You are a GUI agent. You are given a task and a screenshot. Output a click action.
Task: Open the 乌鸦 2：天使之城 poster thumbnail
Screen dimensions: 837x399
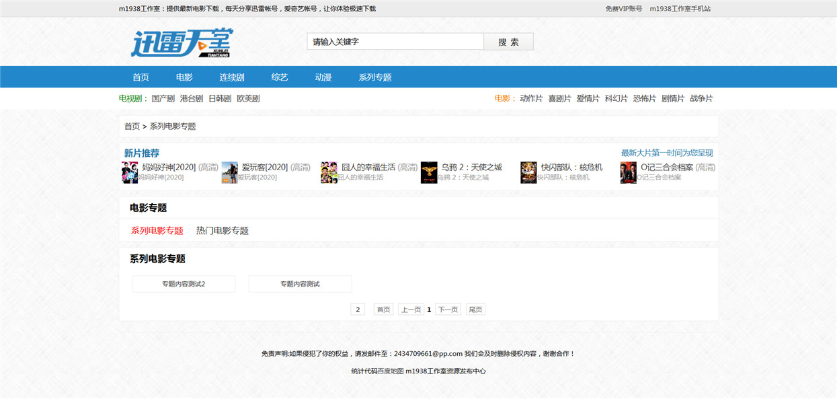429,172
